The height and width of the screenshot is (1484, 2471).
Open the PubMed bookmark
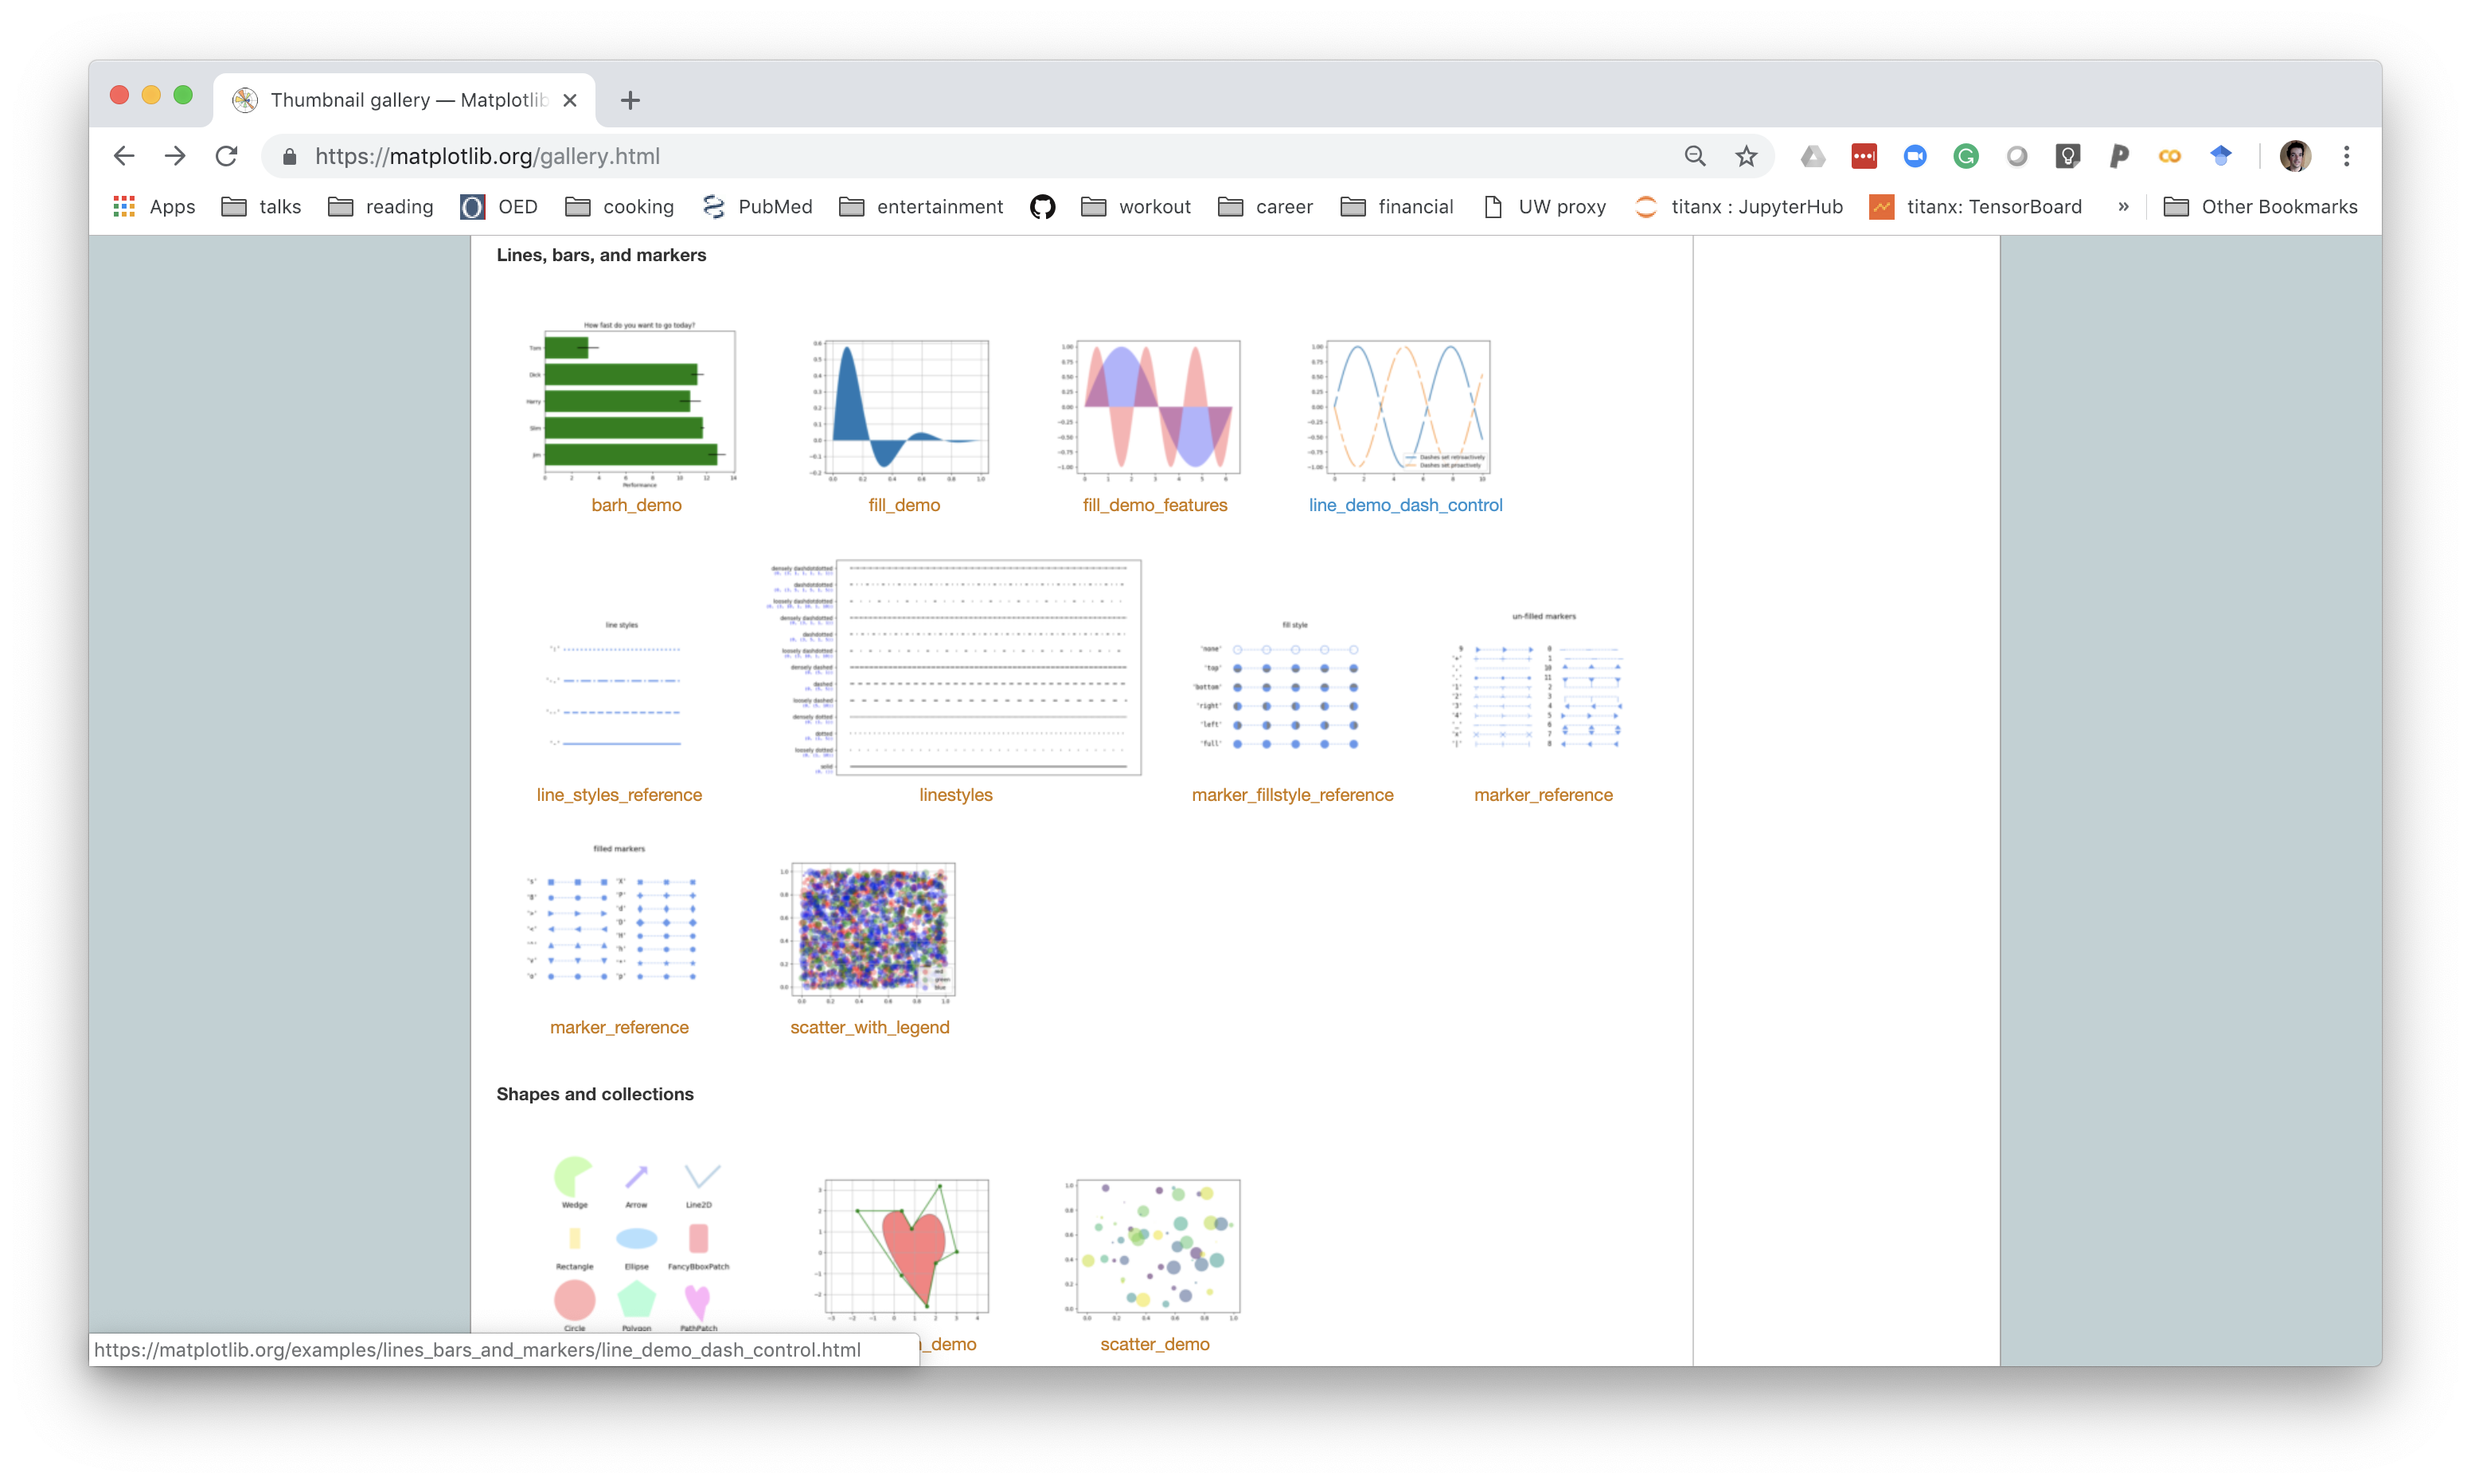click(757, 207)
